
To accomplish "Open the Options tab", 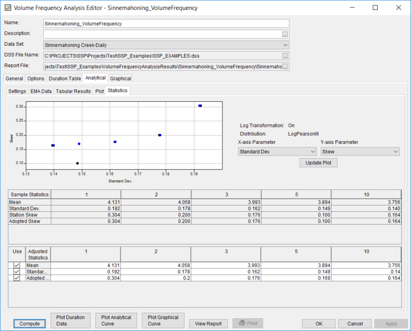I will [x=36, y=79].
